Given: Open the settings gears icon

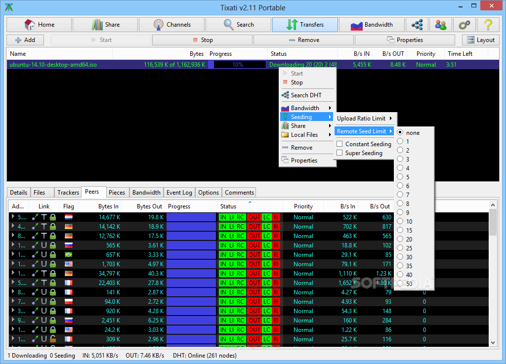Looking at the screenshot, I should [464, 25].
